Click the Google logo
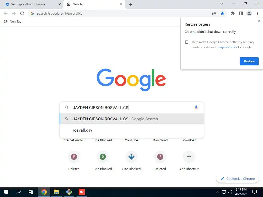The width and height of the screenshot is (263, 197). point(131,80)
